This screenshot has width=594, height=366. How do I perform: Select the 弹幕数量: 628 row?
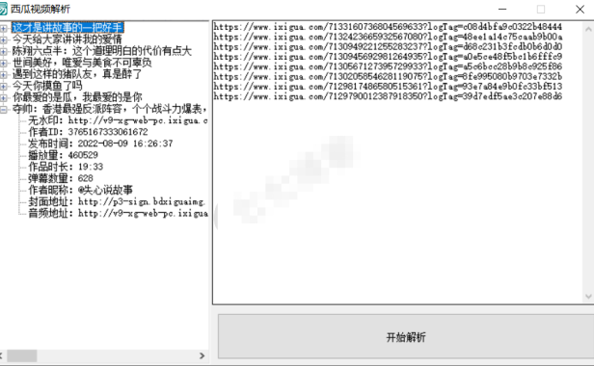point(61,179)
